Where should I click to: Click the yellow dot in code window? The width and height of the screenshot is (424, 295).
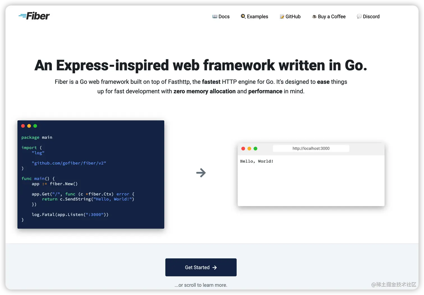29,126
